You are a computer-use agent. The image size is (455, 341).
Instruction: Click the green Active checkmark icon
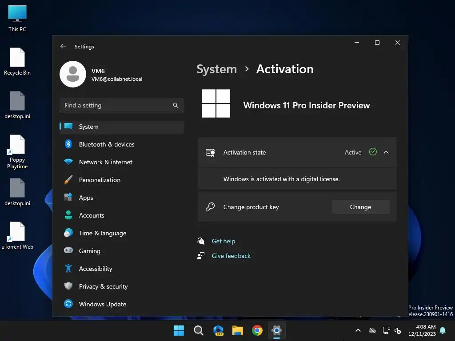pyautogui.click(x=373, y=152)
